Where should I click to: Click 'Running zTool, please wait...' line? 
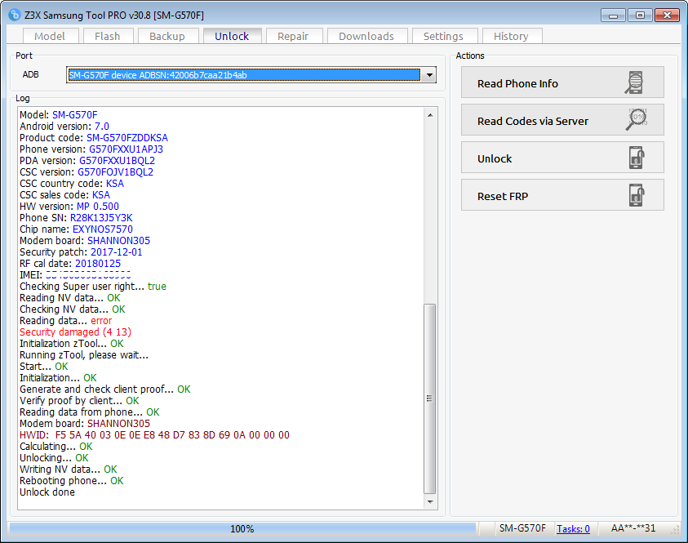tap(84, 354)
